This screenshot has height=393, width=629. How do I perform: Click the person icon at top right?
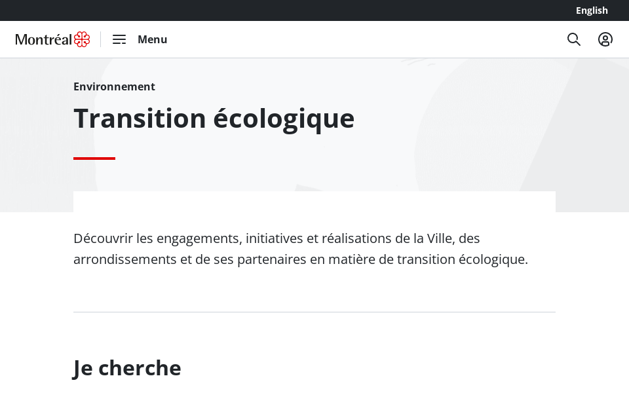(x=605, y=39)
